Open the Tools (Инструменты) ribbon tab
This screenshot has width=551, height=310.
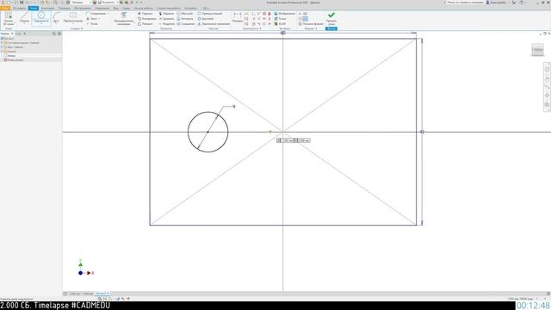point(83,8)
